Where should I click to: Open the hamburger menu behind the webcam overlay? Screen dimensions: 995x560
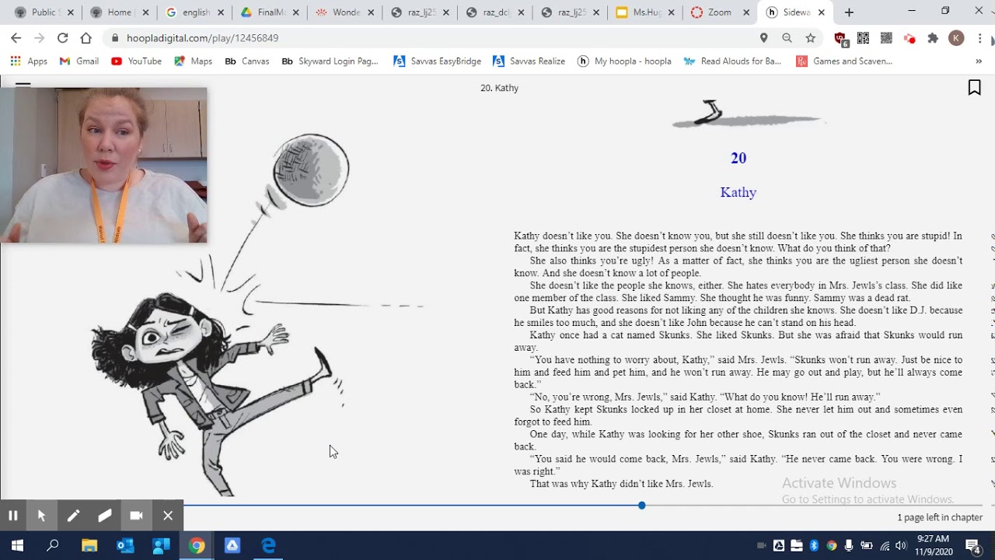pyautogui.click(x=23, y=84)
